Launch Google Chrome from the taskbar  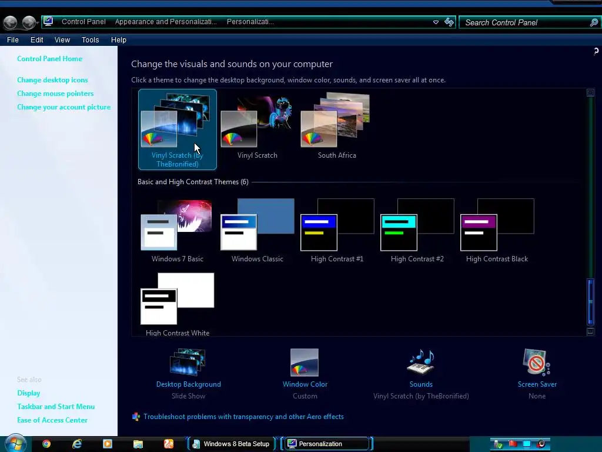[x=46, y=444]
